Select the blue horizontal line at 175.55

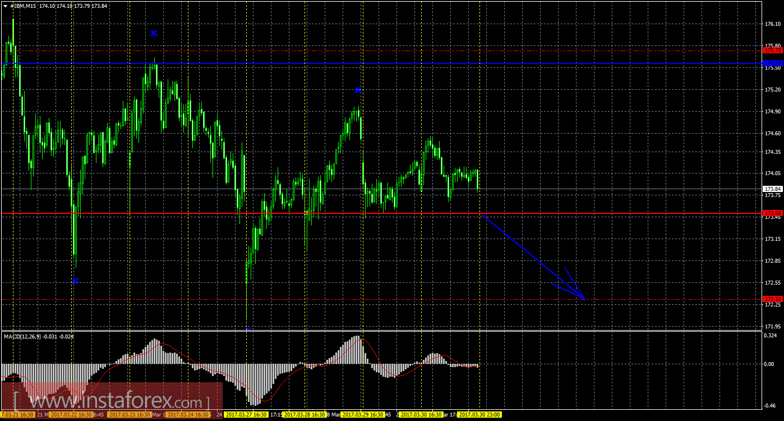click(x=381, y=63)
